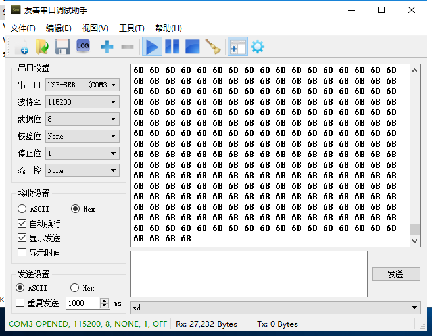Click inside the send text area

click(249, 274)
